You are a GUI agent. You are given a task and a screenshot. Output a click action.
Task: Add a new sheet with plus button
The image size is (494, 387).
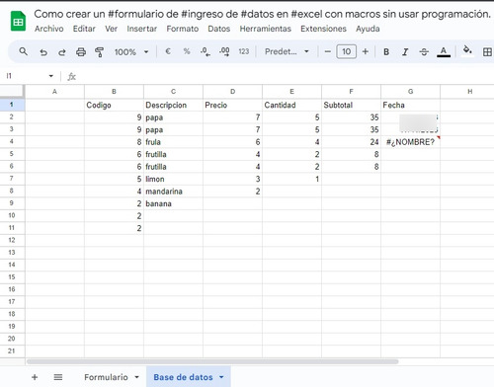pos(35,377)
